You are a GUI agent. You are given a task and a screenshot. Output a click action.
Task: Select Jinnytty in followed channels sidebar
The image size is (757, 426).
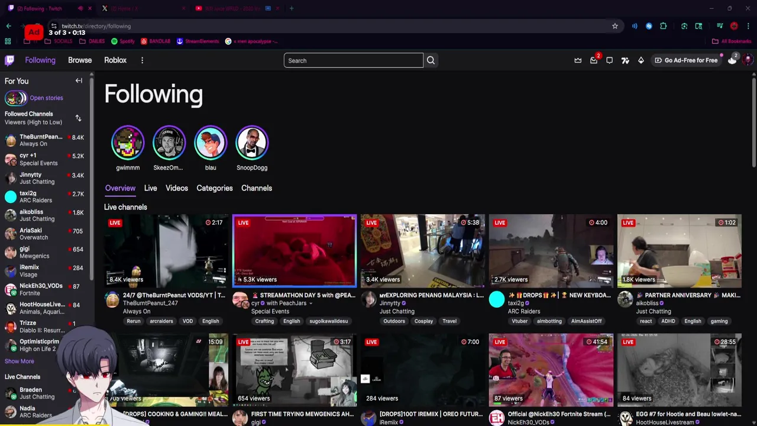(x=44, y=178)
